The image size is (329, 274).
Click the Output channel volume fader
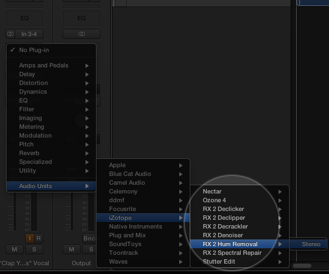[72, 212]
